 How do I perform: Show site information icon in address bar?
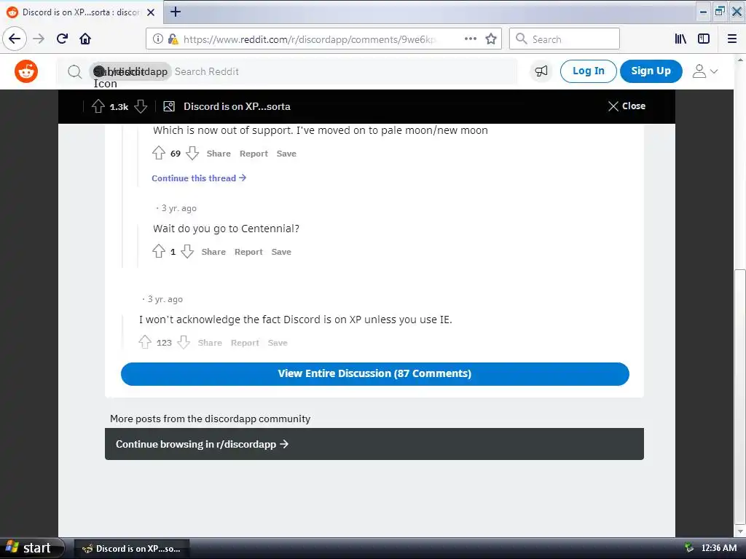158,39
